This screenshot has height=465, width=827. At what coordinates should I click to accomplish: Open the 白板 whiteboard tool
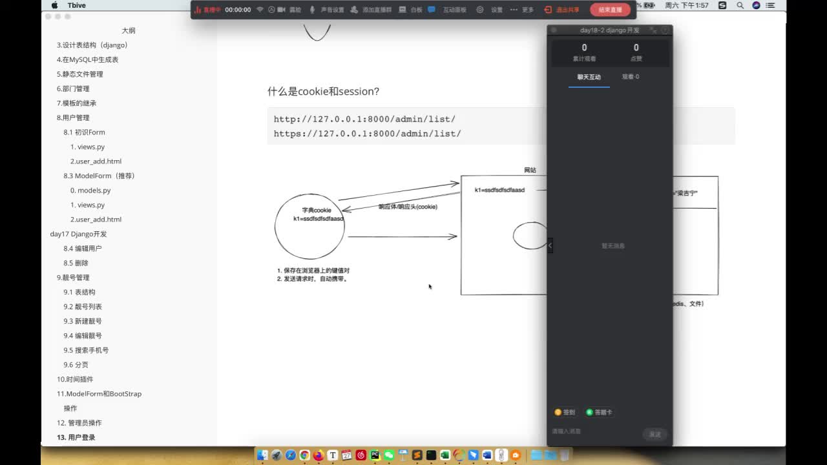[x=411, y=10]
